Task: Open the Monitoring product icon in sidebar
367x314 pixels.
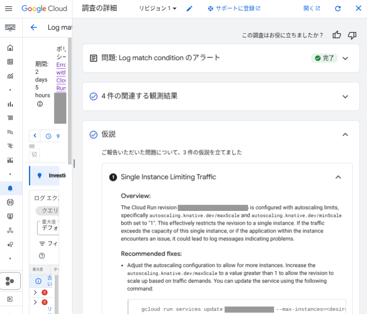Action: click(x=10, y=28)
